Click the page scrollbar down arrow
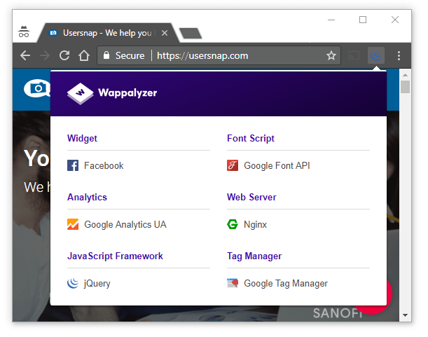 (406, 315)
